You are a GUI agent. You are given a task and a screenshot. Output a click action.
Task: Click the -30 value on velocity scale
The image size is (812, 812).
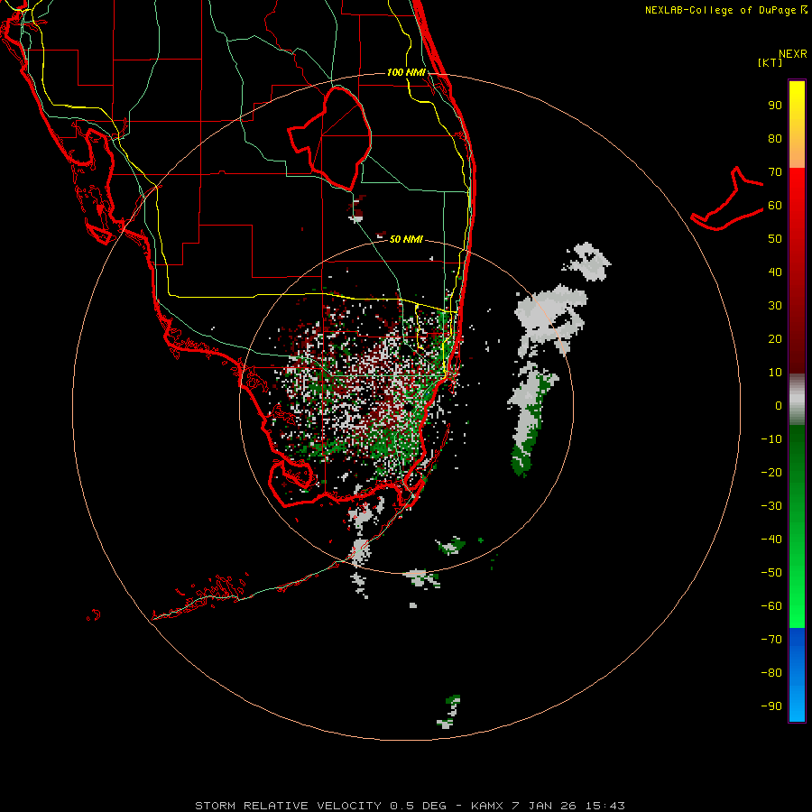point(771,506)
